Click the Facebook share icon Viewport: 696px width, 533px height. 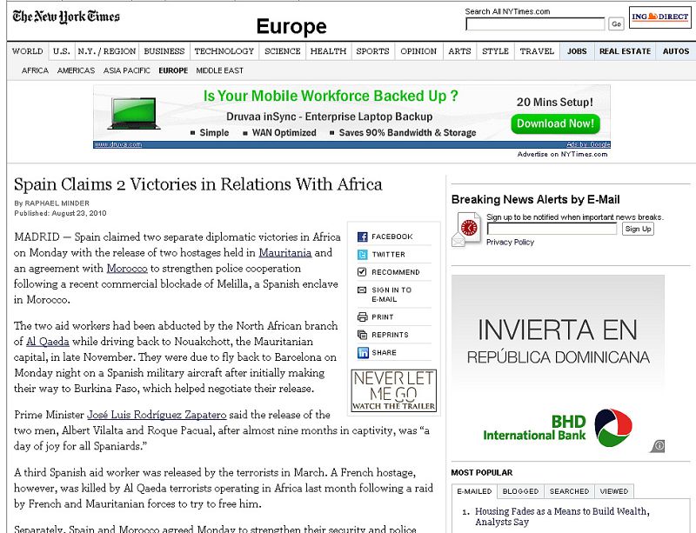point(363,237)
